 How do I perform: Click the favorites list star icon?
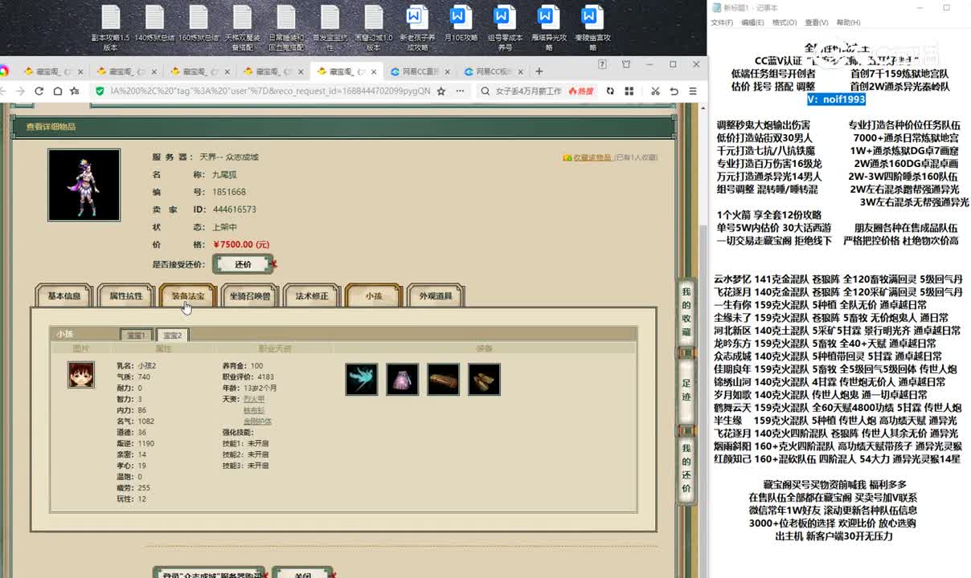[75, 92]
